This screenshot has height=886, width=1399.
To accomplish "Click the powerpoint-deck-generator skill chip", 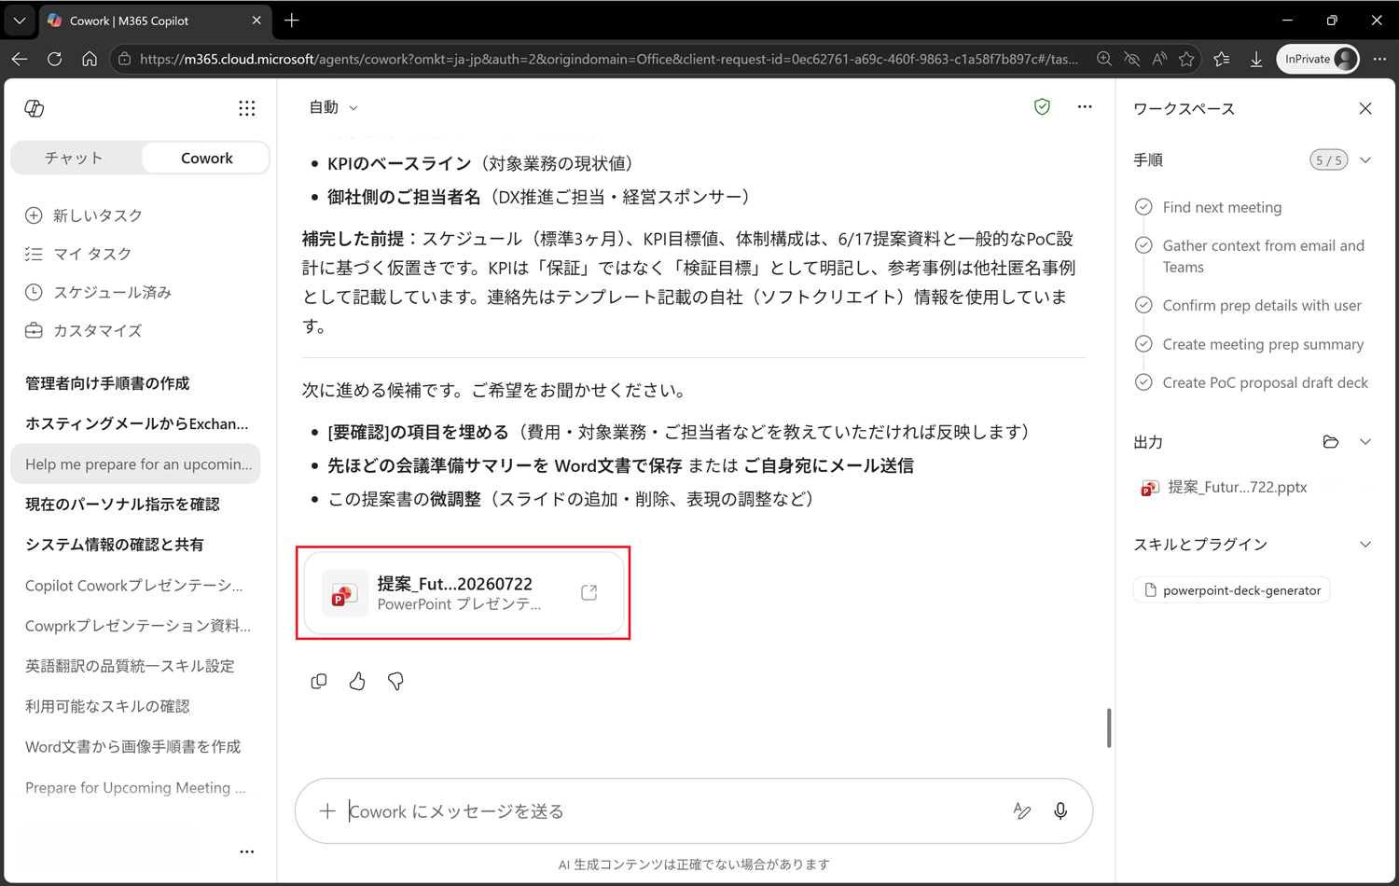I will [x=1232, y=590].
